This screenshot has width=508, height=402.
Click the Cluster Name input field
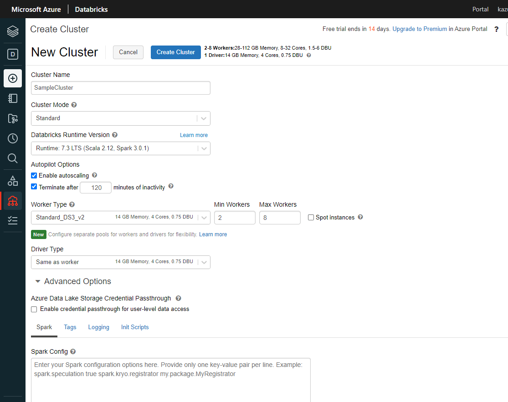(121, 88)
